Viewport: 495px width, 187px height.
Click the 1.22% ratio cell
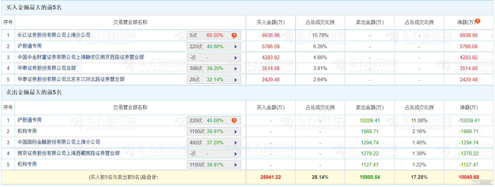419,165
